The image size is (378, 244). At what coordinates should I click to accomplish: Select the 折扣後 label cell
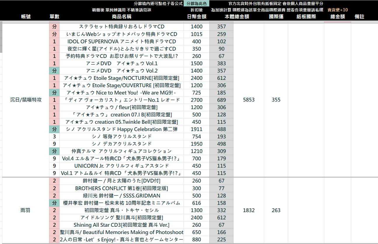(196, 10)
